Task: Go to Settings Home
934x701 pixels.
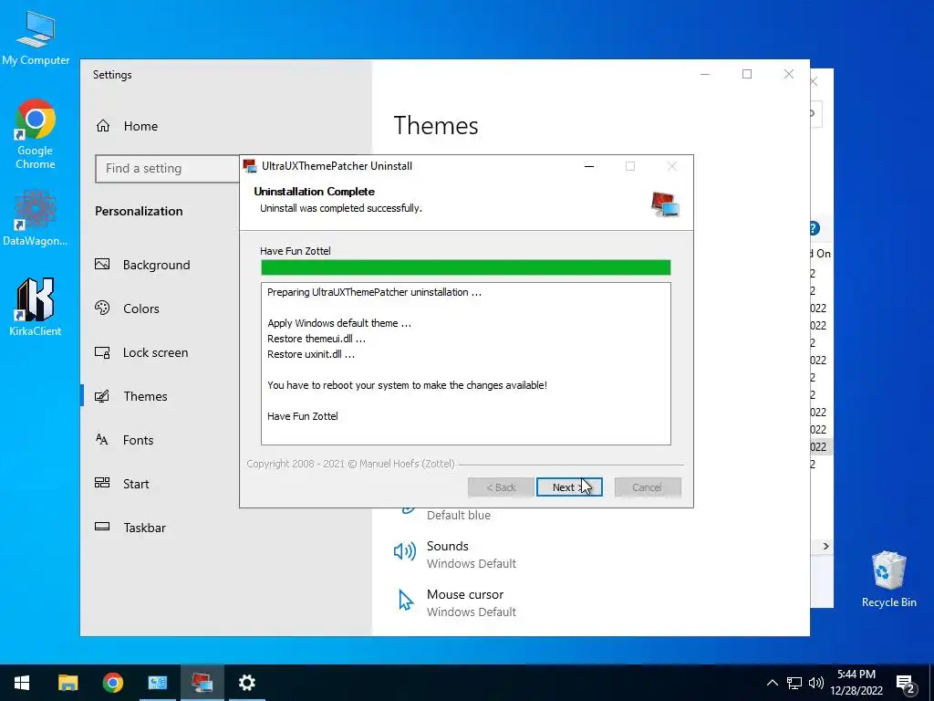Action: click(128, 126)
